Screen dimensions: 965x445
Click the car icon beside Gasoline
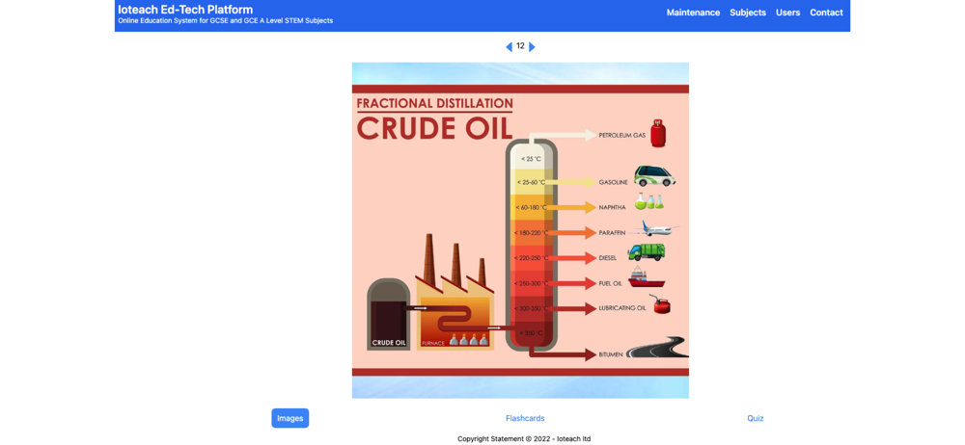(655, 176)
